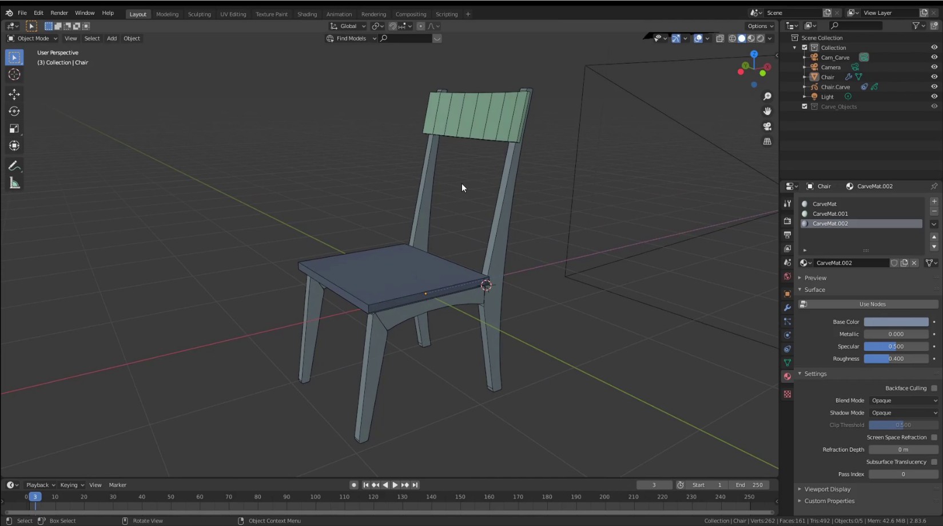Enable Screen Space Refraction checkbox
Screen dimensions: 943x526
934,437
